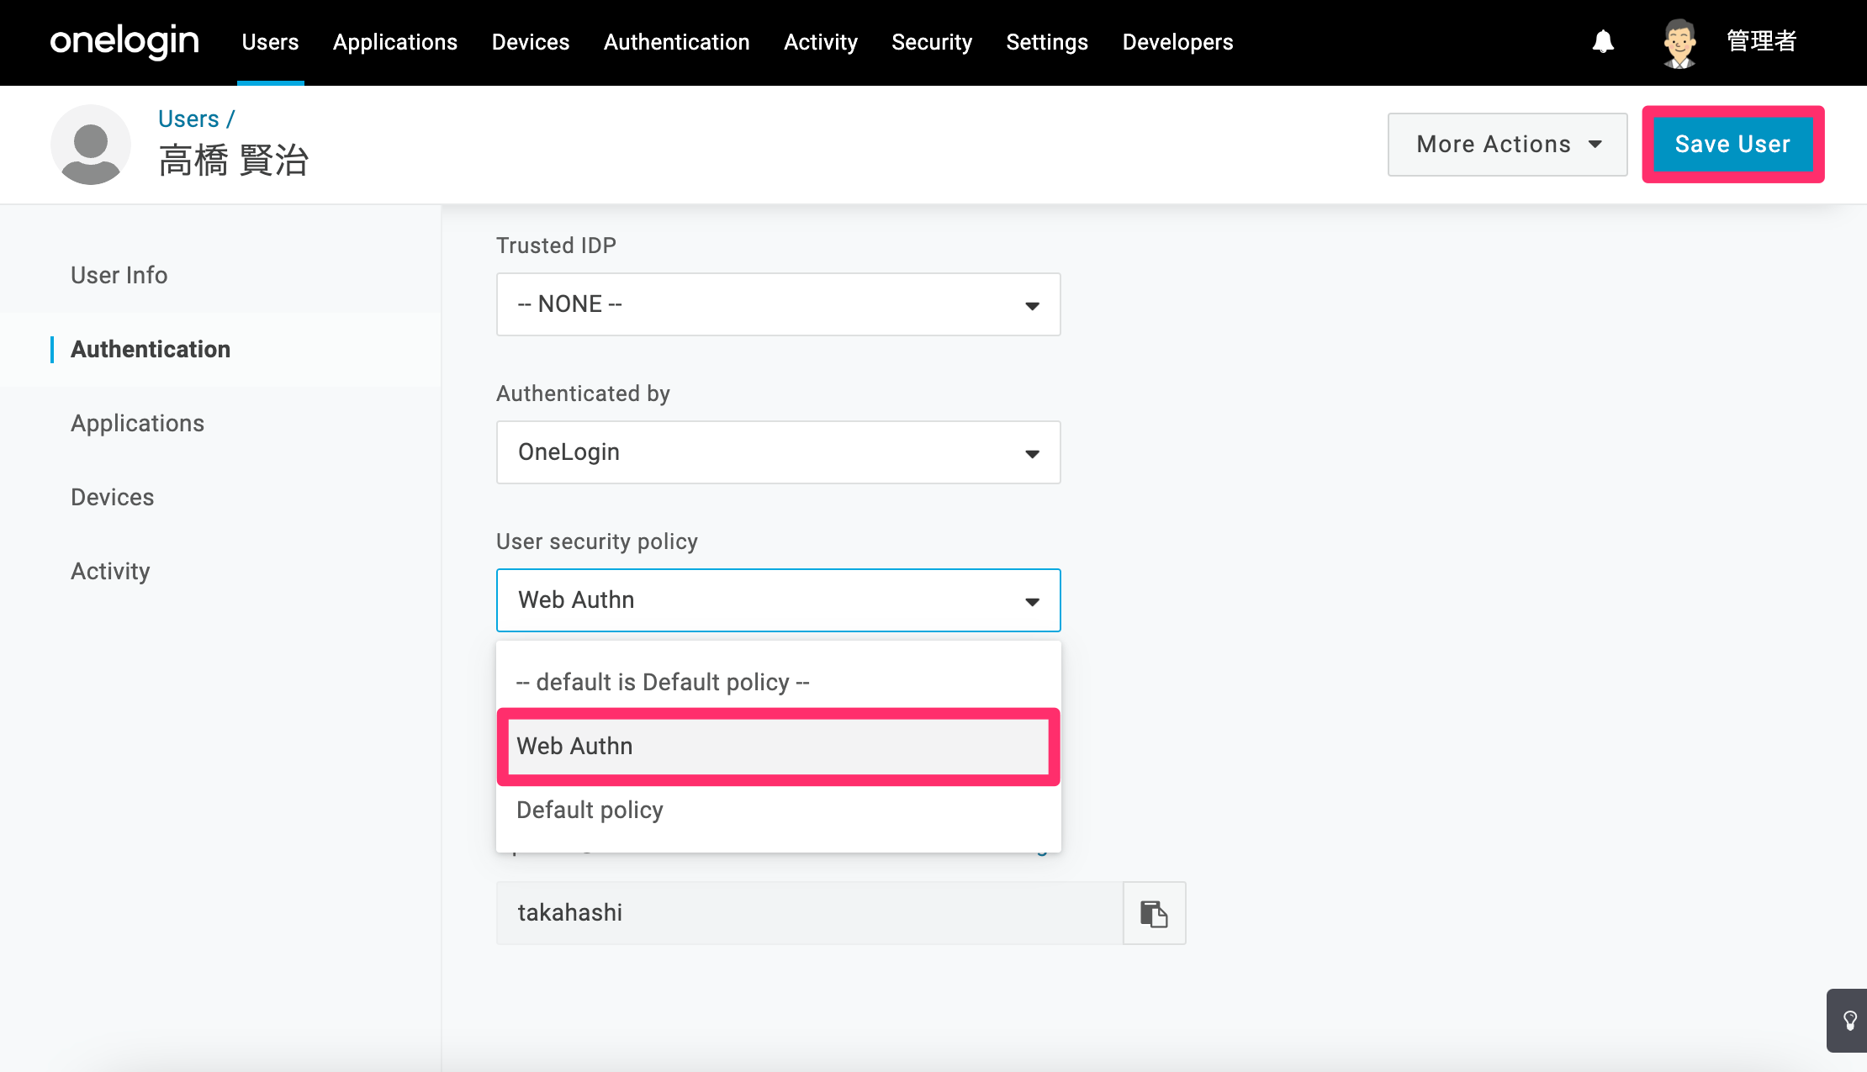Image resolution: width=1867 pixels, height=1072 pixels.
Task: Click the admin avatar picture
Action: point(1679,42)
